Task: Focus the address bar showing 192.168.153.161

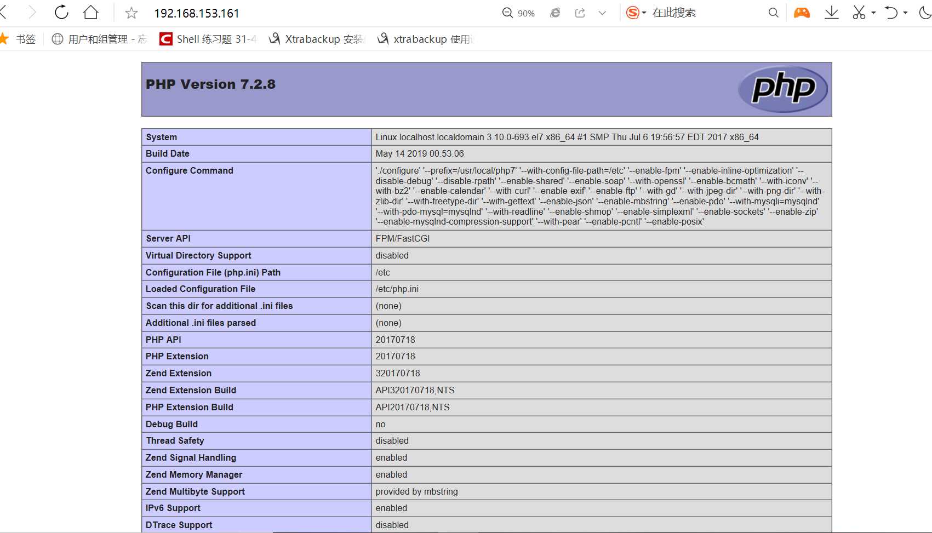Action: coord(197,13)
